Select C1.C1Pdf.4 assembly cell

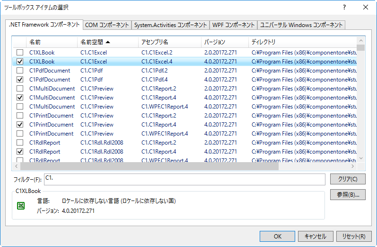click(154, 80)
